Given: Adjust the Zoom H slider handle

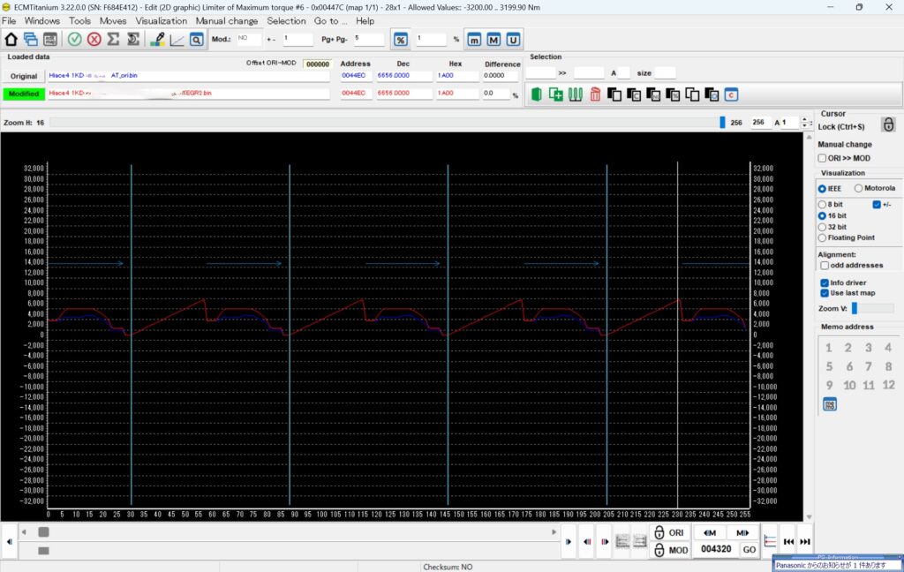Looking at the screenshot, I should (x=722, y=122).
